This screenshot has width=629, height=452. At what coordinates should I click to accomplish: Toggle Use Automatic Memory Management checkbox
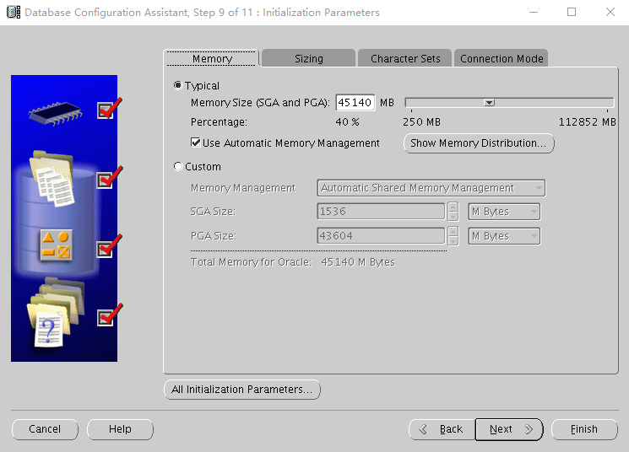click(196, 143)
